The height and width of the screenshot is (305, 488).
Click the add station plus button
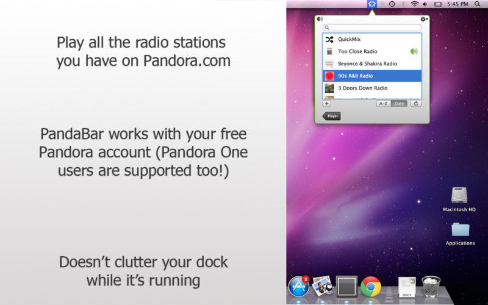click(x=327, y=104)
